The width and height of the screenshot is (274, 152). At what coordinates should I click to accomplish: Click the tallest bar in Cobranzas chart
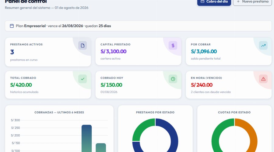click(87, 138)
